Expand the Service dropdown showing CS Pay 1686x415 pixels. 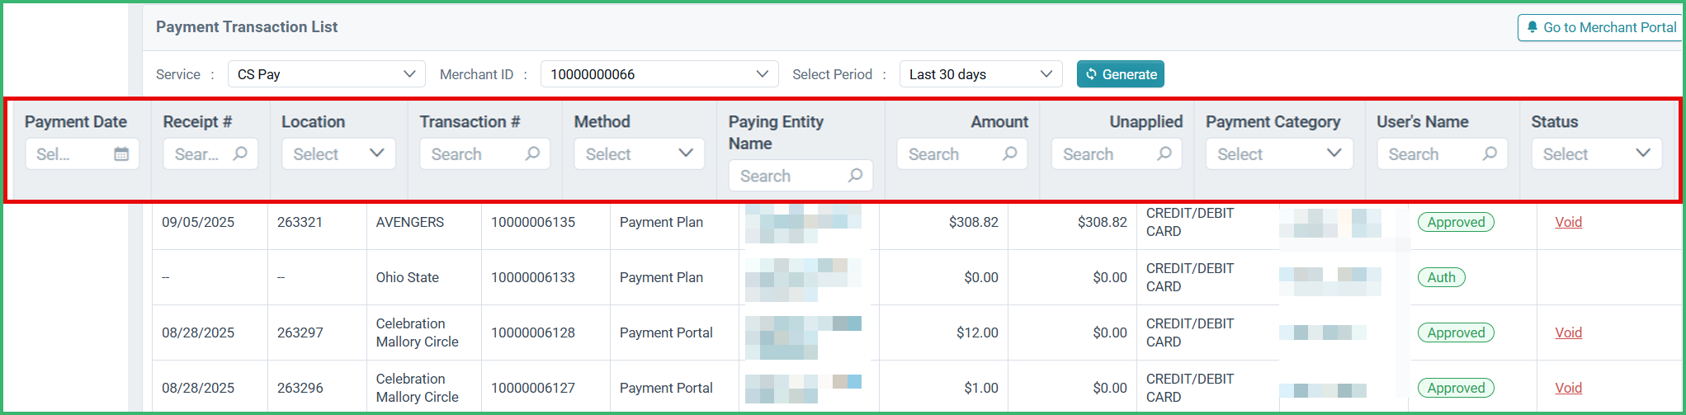coord(327,74)
